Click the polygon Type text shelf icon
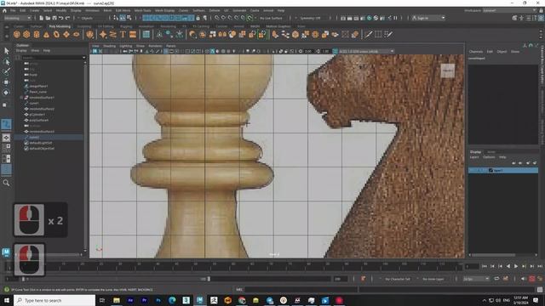The width and height of the screenshot is (545, 306). pos(123,34)
